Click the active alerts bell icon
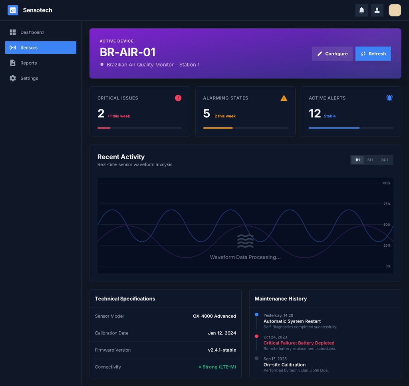Image resolution: width=409 pixels, height=386 pixels. tap(389, 98)
